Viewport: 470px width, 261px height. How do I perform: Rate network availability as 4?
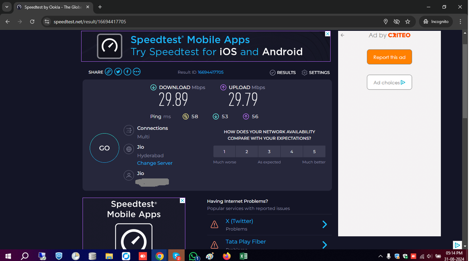[292, 152]
